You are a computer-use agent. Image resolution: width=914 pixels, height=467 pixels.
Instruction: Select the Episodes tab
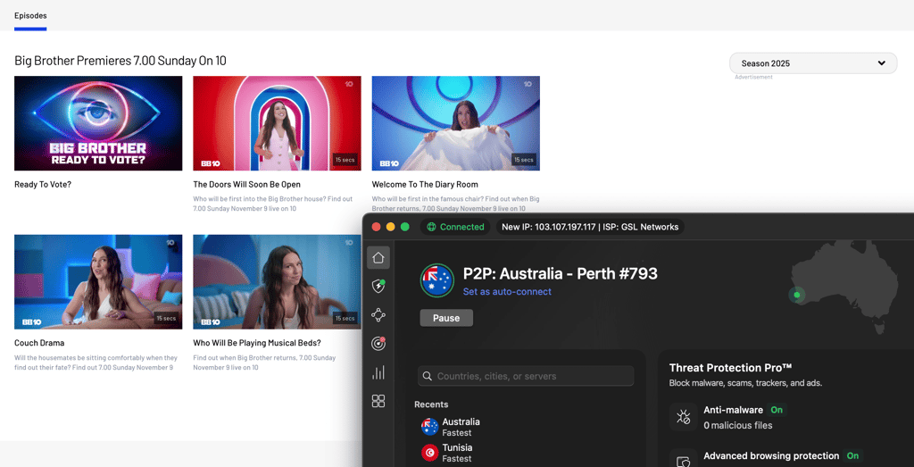click(x=30, y=16)
